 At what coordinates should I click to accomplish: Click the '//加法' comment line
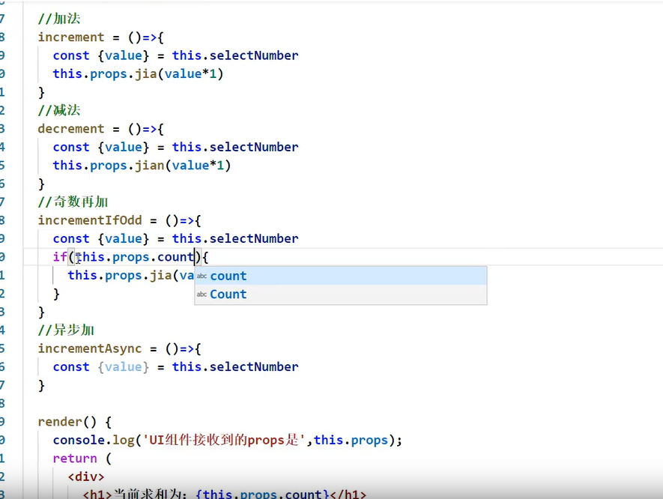coord(59,19)
